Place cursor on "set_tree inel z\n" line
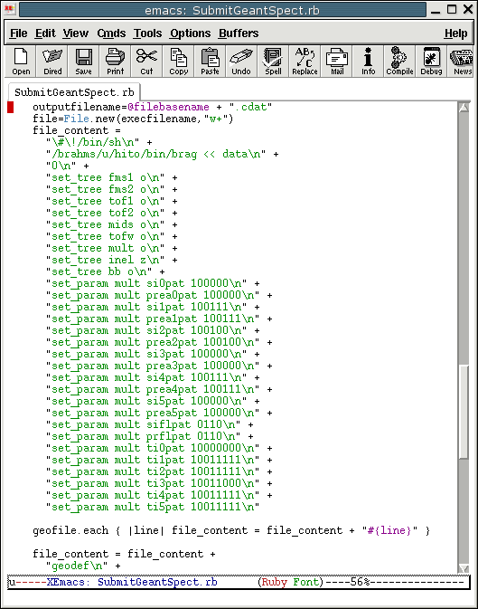 coord(112,260)
